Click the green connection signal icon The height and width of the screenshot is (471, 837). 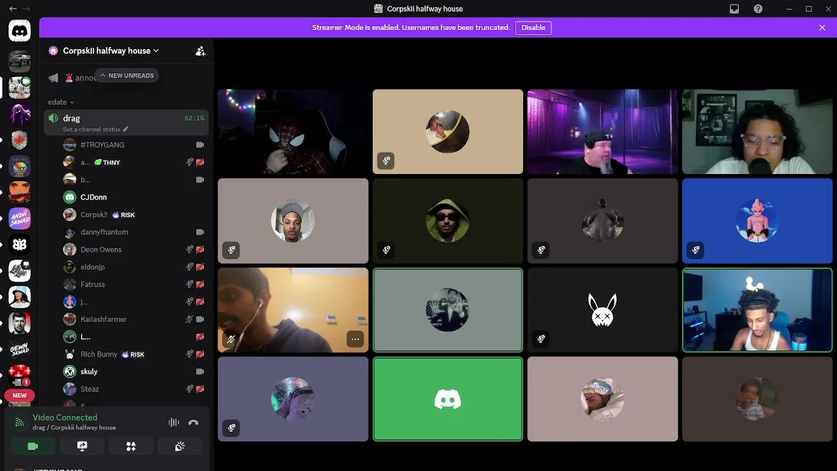point(20,423)
